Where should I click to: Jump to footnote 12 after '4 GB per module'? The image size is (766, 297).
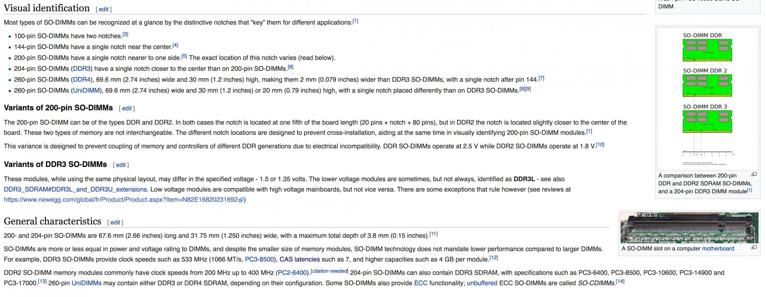[x=494, y=258]
